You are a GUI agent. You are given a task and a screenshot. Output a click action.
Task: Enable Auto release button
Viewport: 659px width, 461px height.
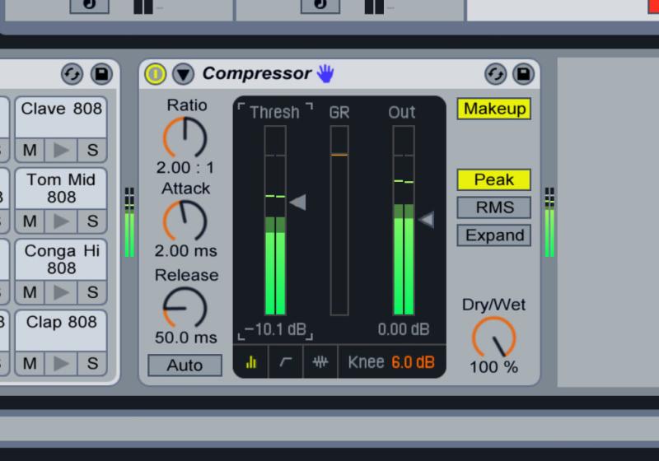[x=185, y=366]
